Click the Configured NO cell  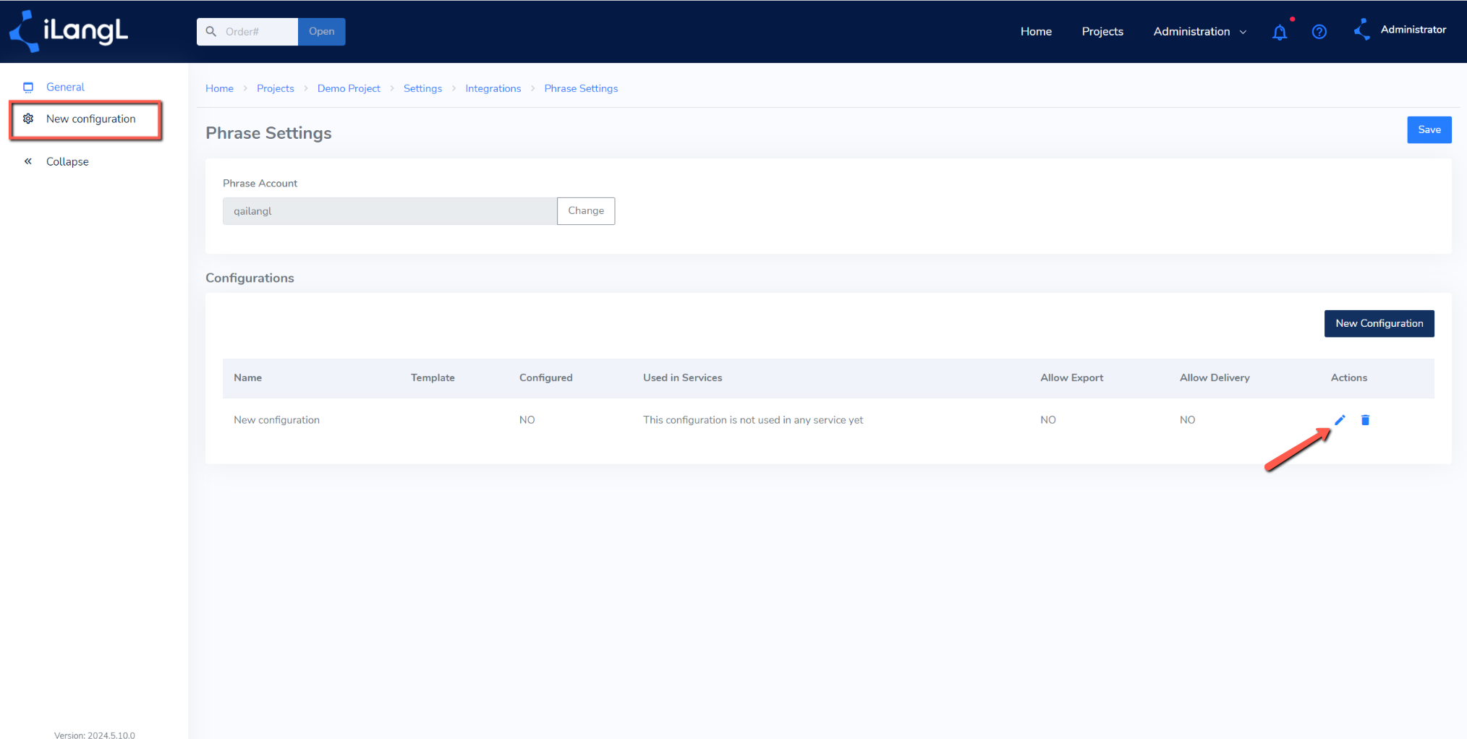[x=527, y=419]
